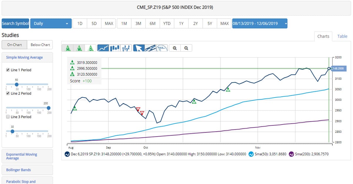Image resolution: width=353 pixels, height=184 pixels.
Task: Uncheck the Line 2 Period checkbox
Action: 8,93
